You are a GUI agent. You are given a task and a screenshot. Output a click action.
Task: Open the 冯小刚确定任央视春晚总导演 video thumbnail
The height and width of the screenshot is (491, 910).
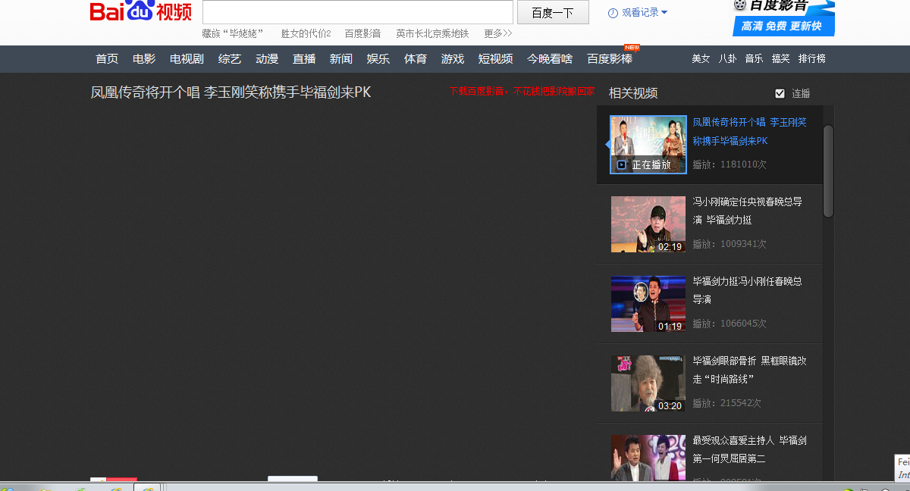point(648,224)
